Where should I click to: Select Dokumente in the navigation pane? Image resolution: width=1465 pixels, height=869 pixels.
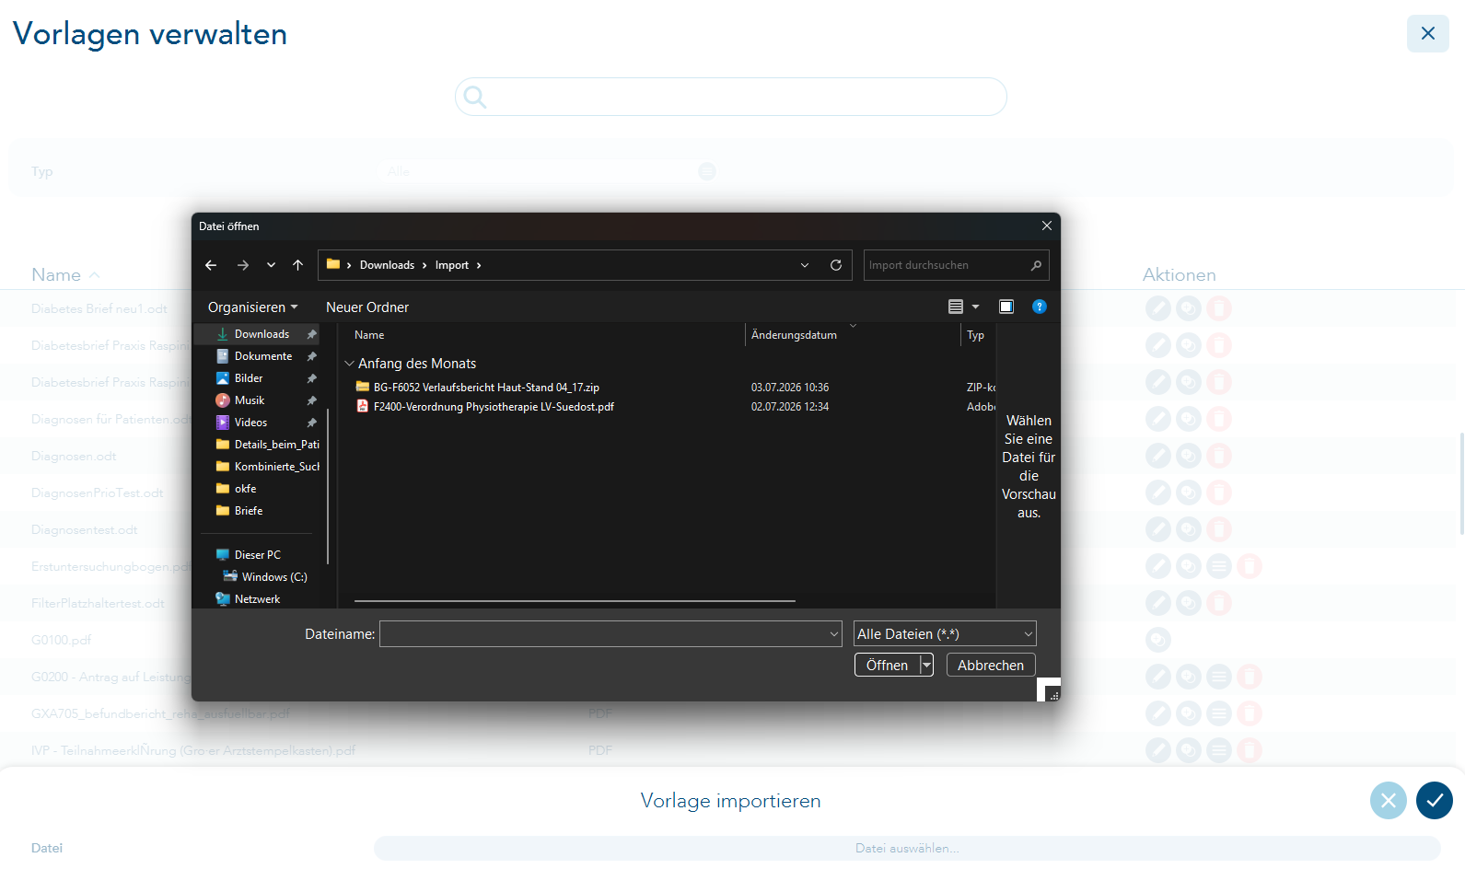tap(263, 356)
